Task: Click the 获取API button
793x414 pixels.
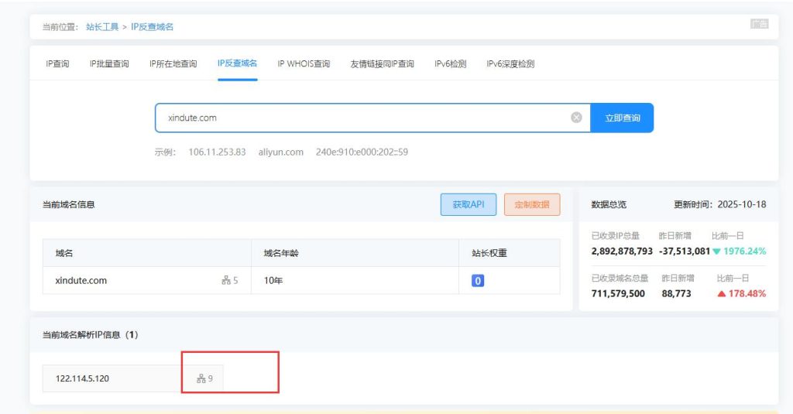Action: (x=469, y=204)
